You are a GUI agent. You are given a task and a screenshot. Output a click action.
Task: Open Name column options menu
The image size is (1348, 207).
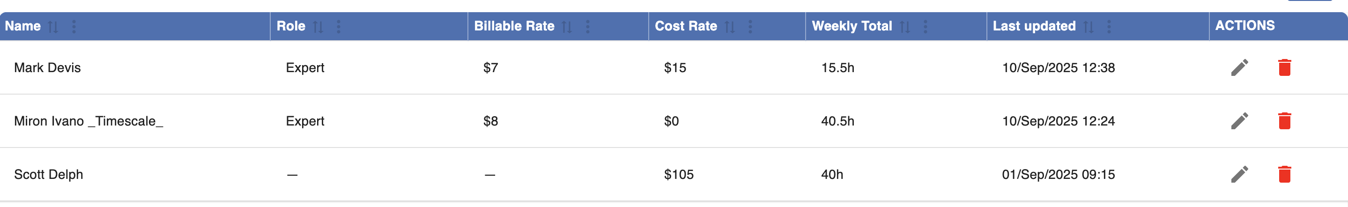click(74, 27)
